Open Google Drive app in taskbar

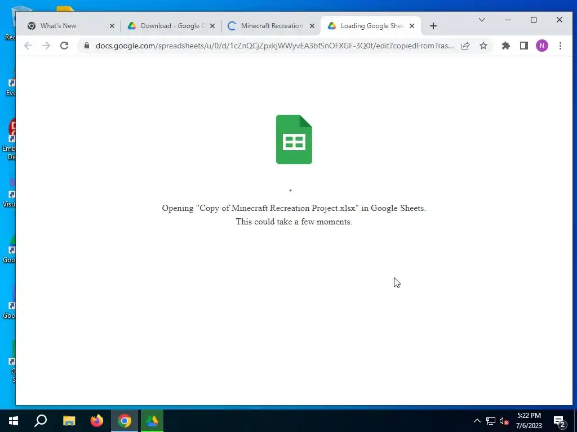[x=152, y=421]
